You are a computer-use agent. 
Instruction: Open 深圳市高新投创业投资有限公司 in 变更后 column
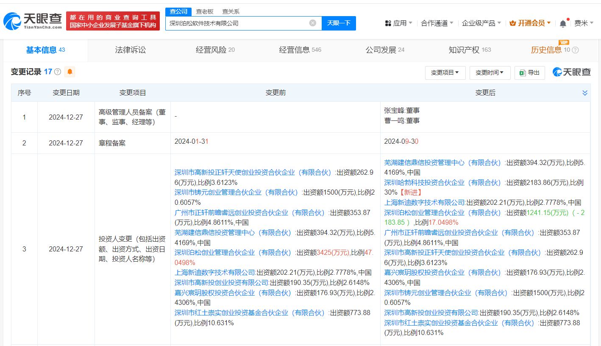pos(431,313)
